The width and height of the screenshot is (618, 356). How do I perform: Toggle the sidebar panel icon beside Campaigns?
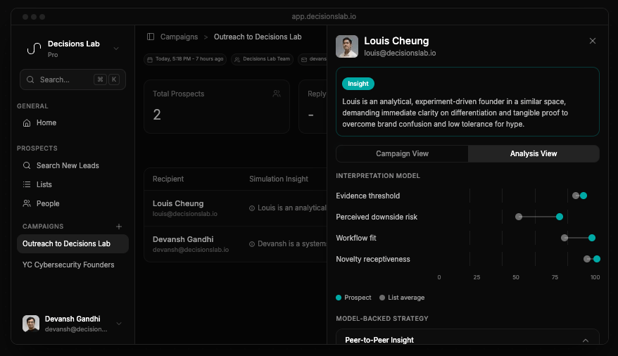point(151,37)
